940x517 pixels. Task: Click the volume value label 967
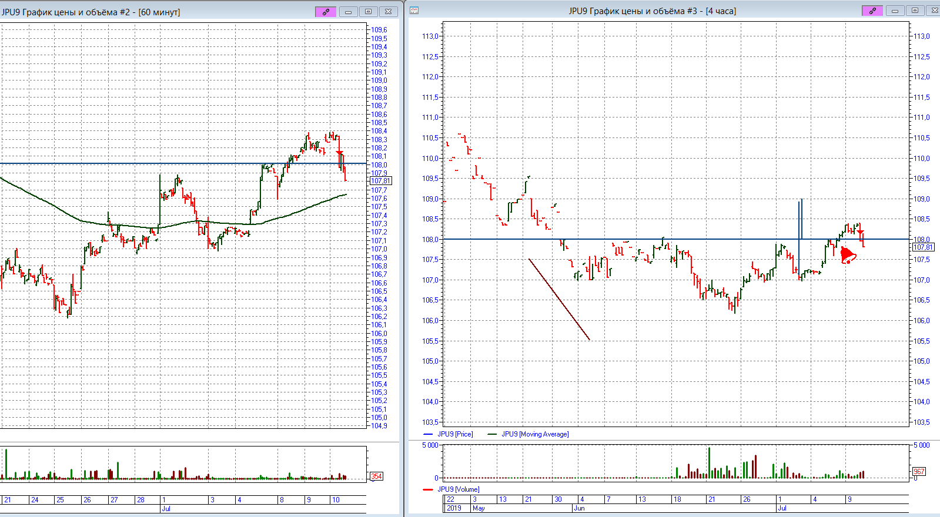tap(919, 472)
